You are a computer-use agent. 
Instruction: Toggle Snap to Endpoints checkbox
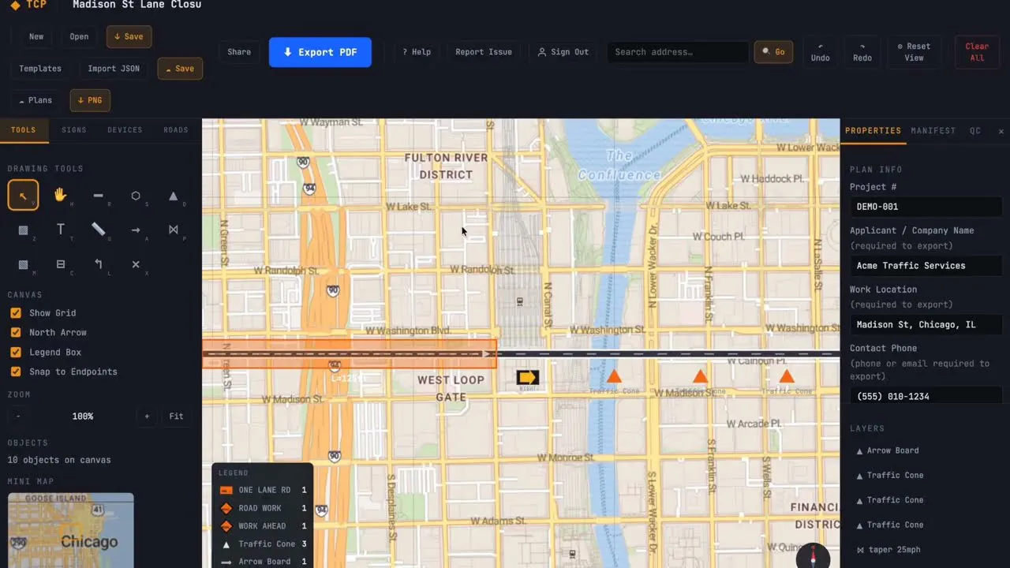(15, 372)
